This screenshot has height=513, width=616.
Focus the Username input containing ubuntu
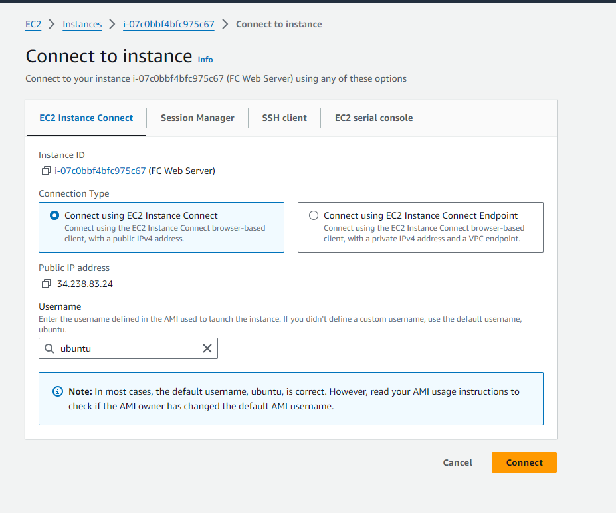pyautogui.click(x=128, y=348)
